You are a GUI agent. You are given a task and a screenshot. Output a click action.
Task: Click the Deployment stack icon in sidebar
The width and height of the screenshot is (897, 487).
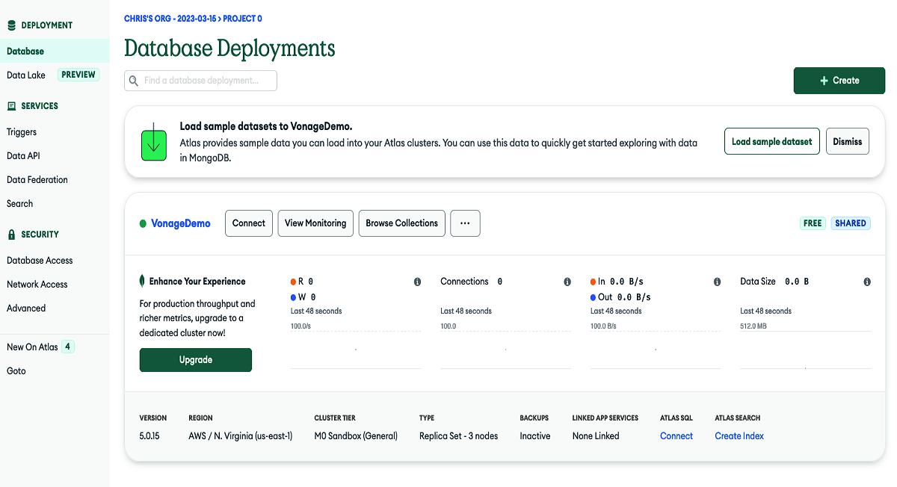11,25
